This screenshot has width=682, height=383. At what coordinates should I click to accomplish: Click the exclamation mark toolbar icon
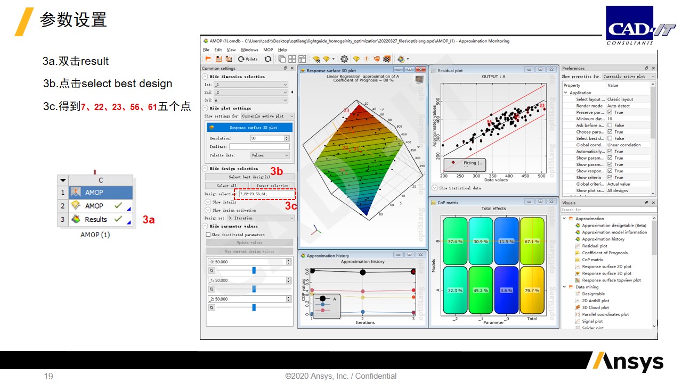(367, 59)
